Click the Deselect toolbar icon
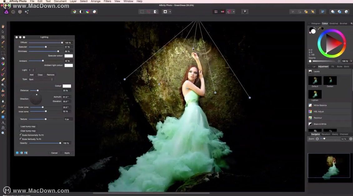The width and height of the screenshot is (353, 196). click(x=149, y=12)
